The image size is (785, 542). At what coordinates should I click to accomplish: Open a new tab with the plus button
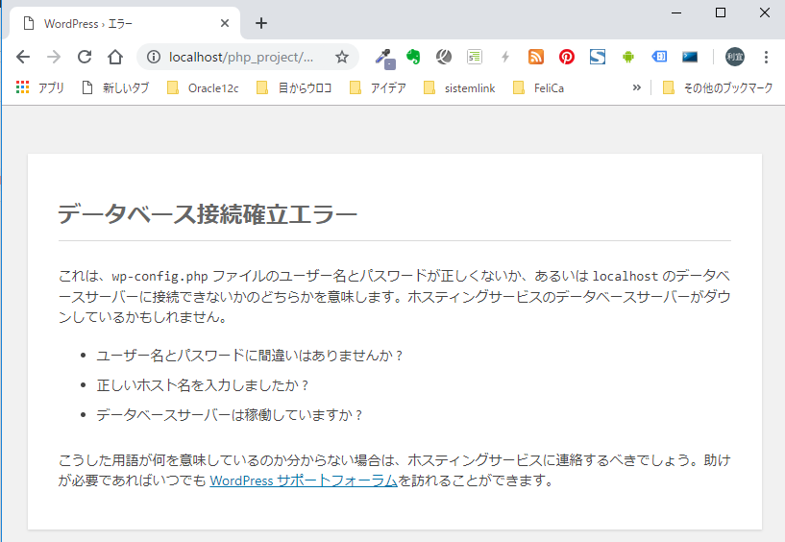click(260, 23)
